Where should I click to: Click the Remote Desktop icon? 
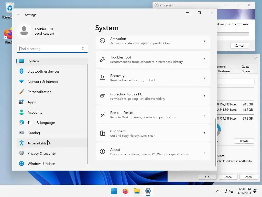coord(102,115)
